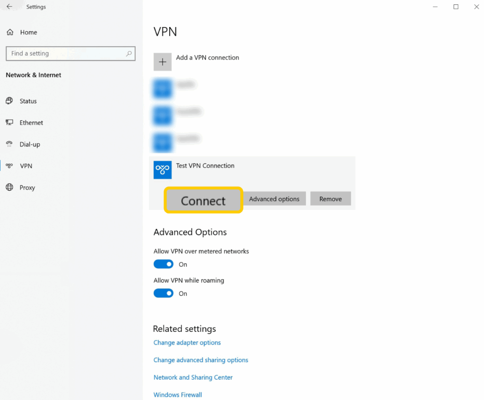The height and width of the screenshot is (400, 484).
Task: Click the back arrow in Settings header
Action: point(9,7)
